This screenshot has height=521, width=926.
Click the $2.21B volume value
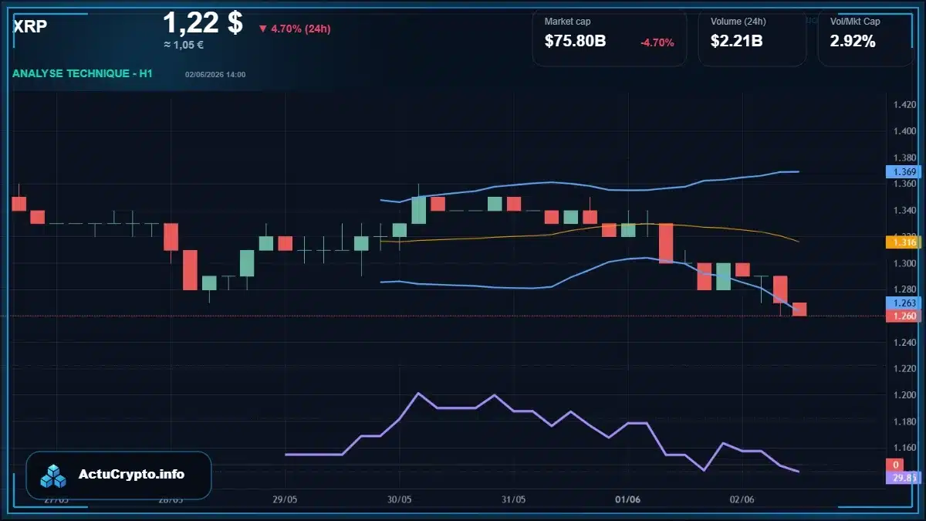(737, 42)
